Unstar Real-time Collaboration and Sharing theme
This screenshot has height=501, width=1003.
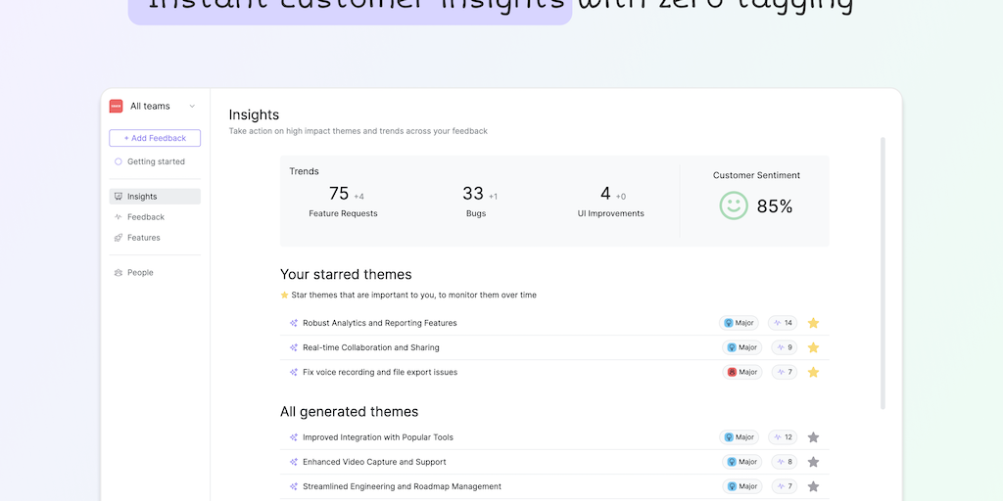click(813, 347)
